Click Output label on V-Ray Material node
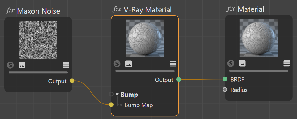 pos(164,80)
